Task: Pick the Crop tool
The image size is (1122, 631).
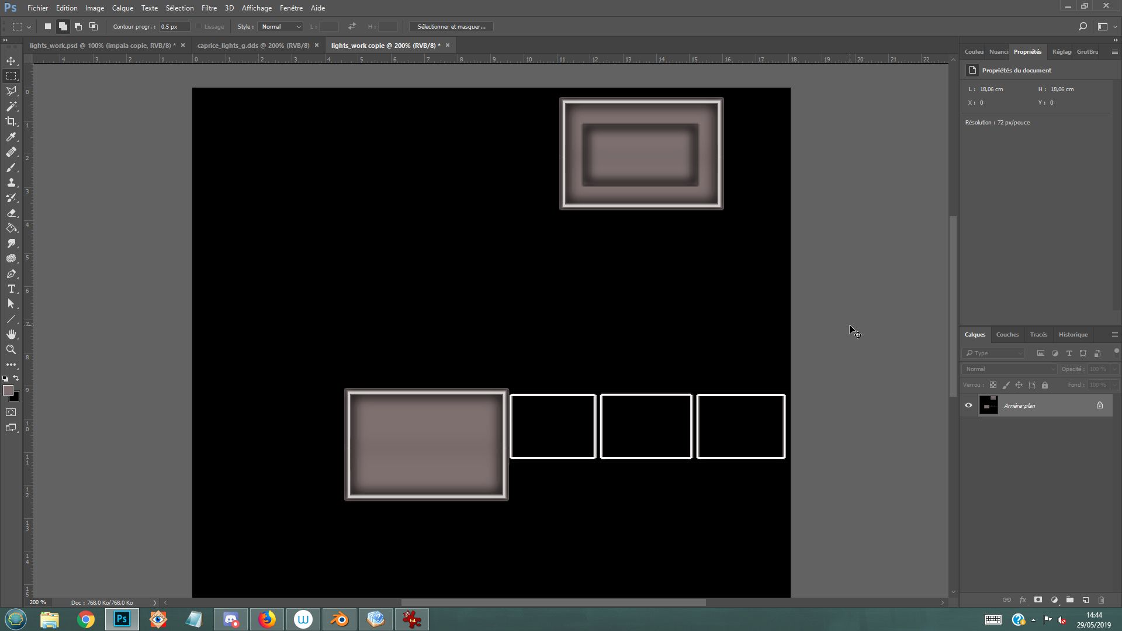Action: pos(11,122)
